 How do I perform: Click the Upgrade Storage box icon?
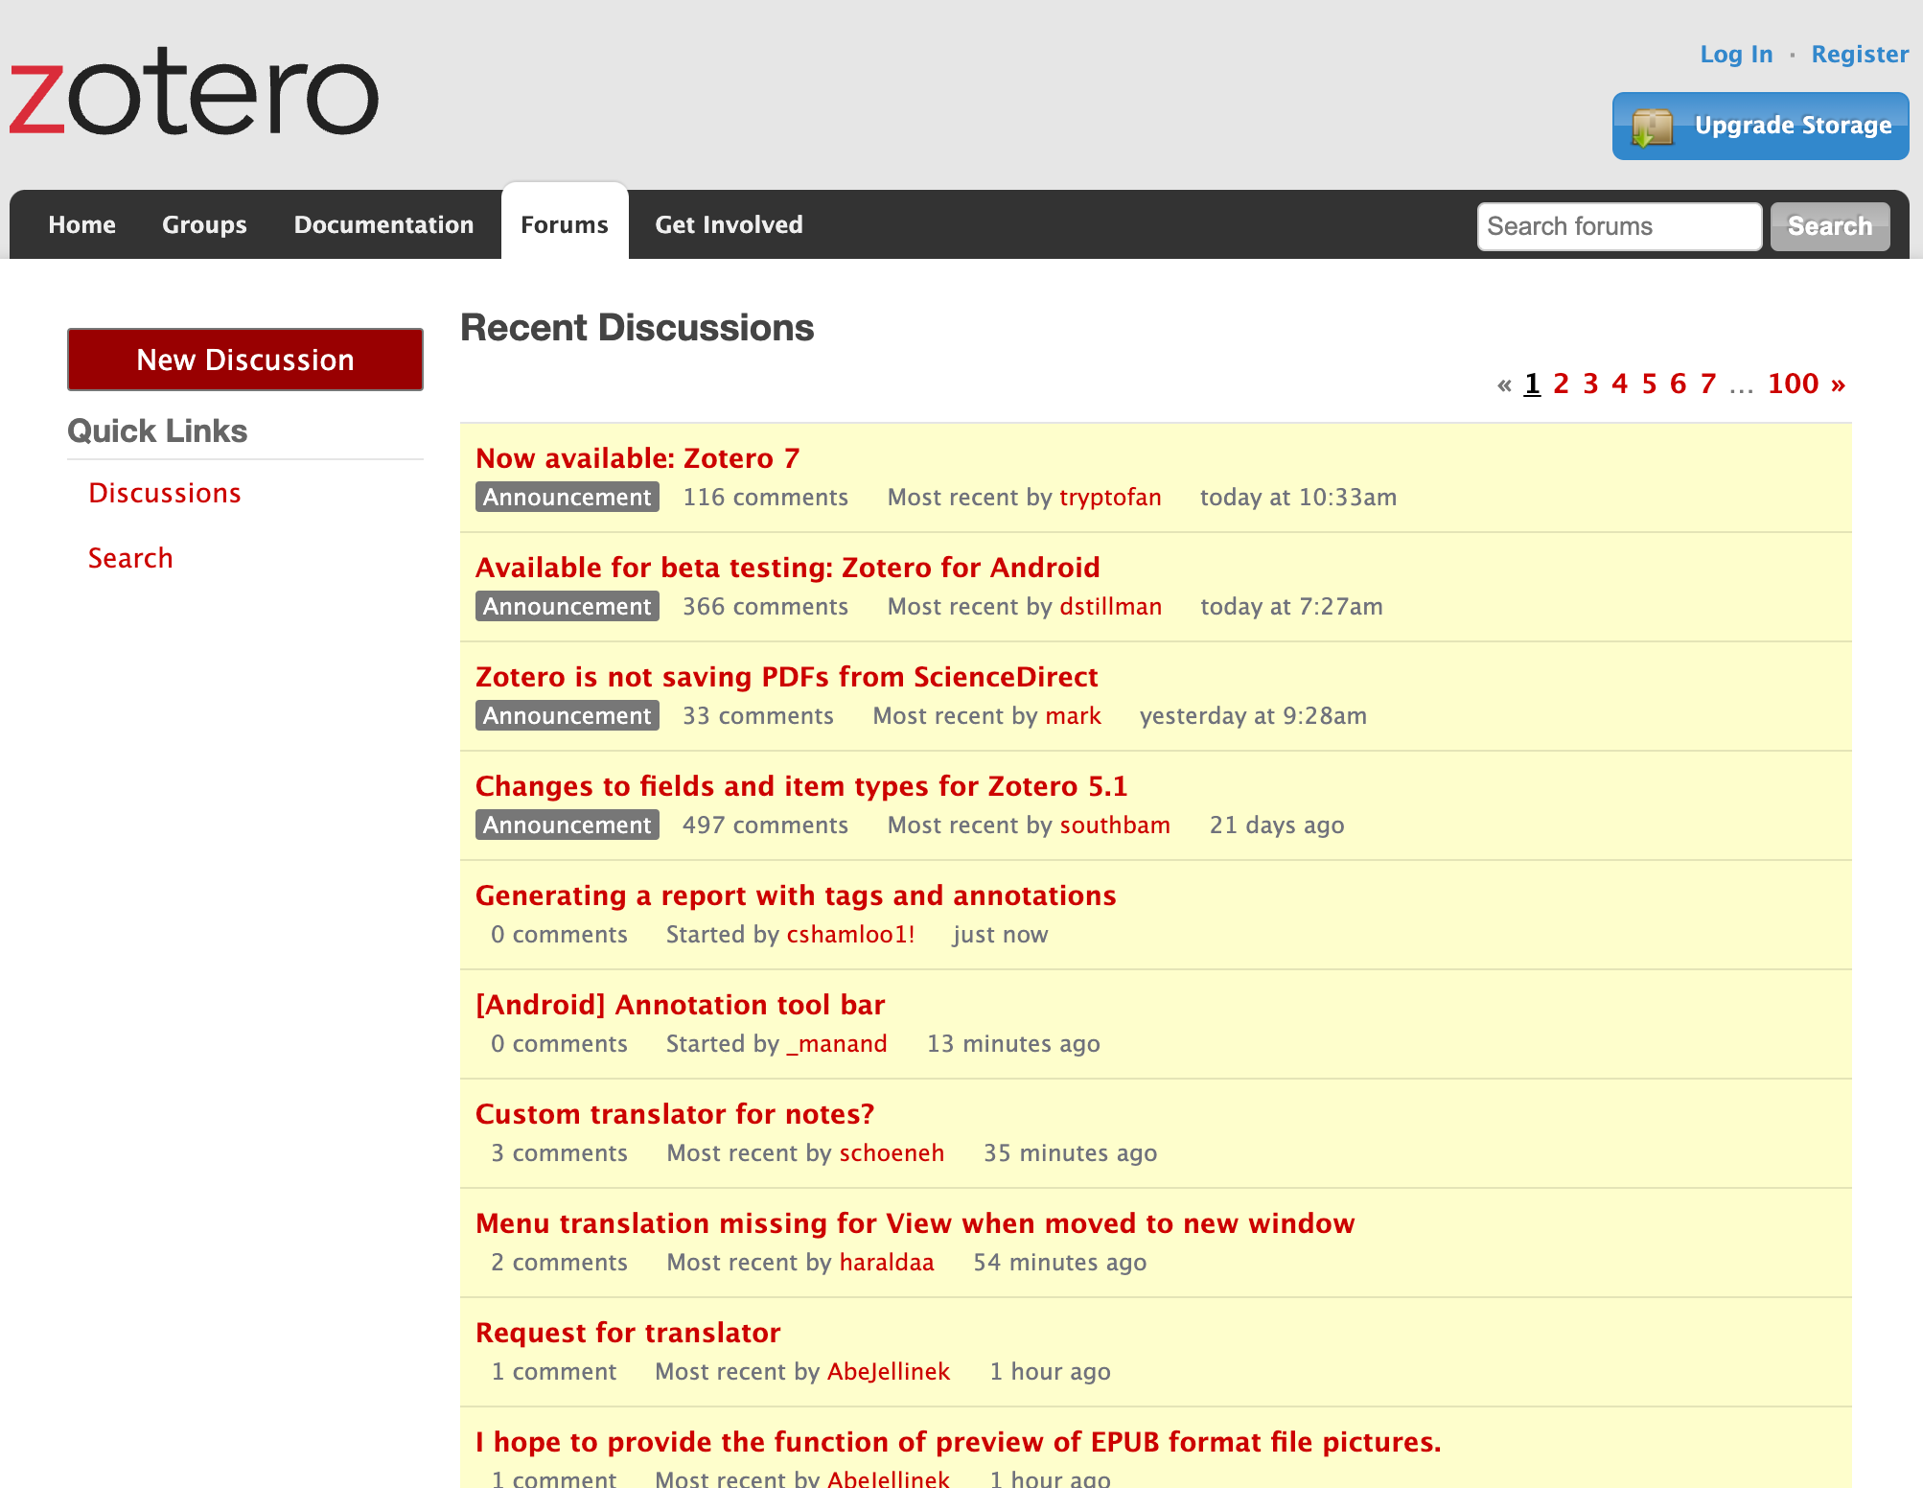click(1652, 127)
